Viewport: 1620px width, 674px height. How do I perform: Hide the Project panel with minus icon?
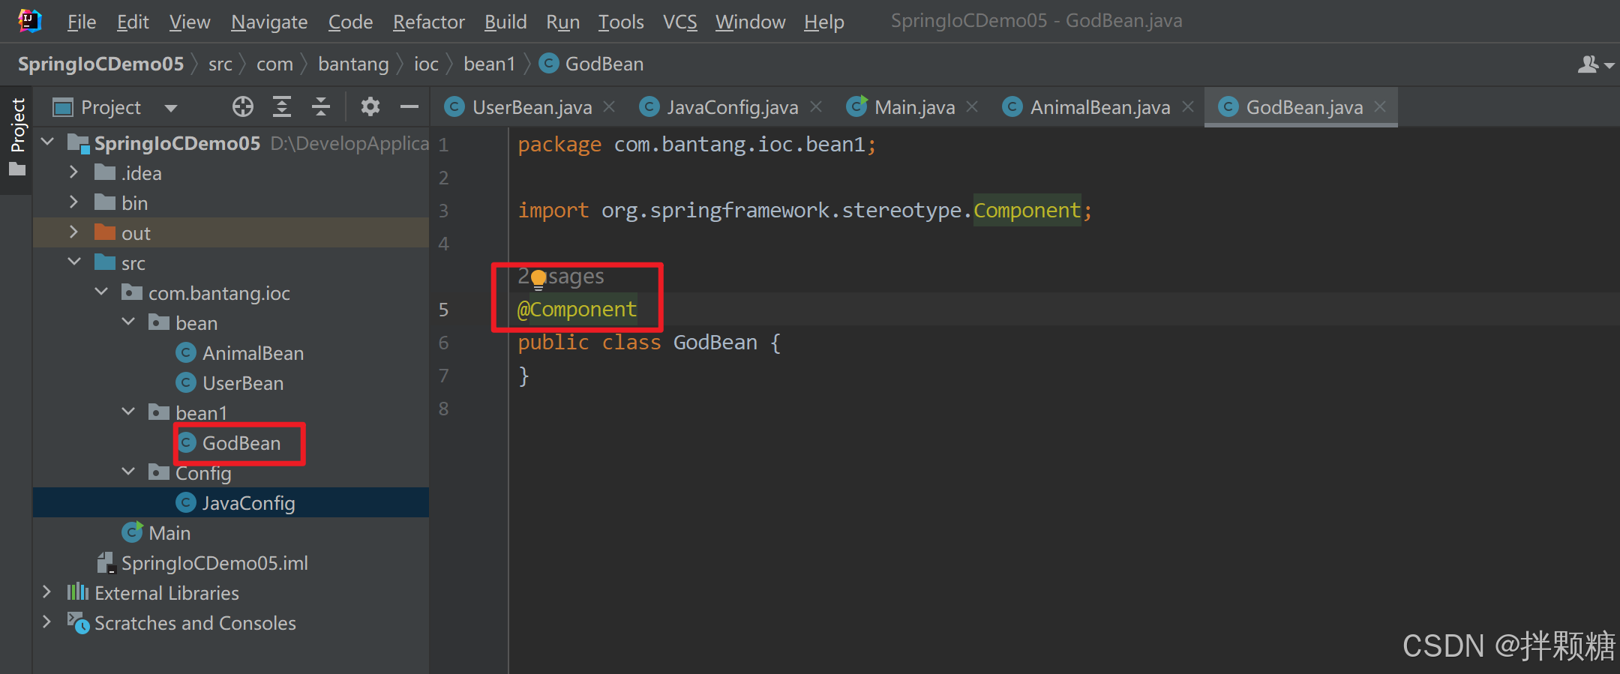(409, 107)
